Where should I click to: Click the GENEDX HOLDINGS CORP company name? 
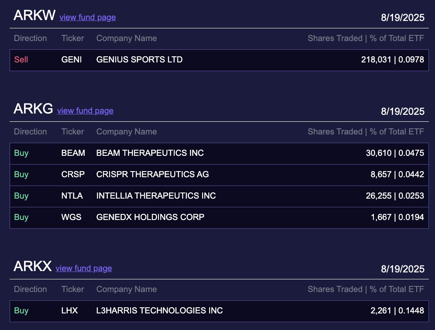[x=150, y=217]
